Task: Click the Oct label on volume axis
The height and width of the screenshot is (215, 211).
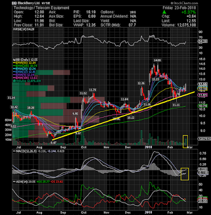Action: [84, 147]
